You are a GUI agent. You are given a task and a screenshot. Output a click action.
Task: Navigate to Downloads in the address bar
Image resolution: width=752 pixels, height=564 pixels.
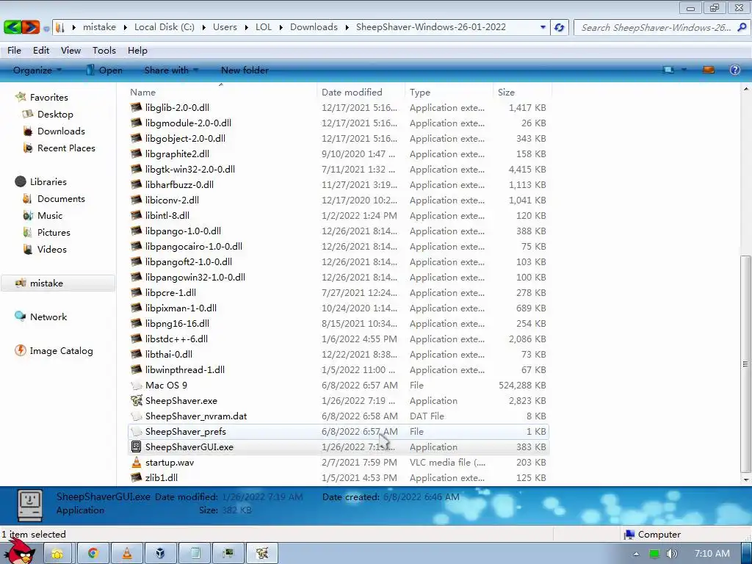(x=314, y=27)
